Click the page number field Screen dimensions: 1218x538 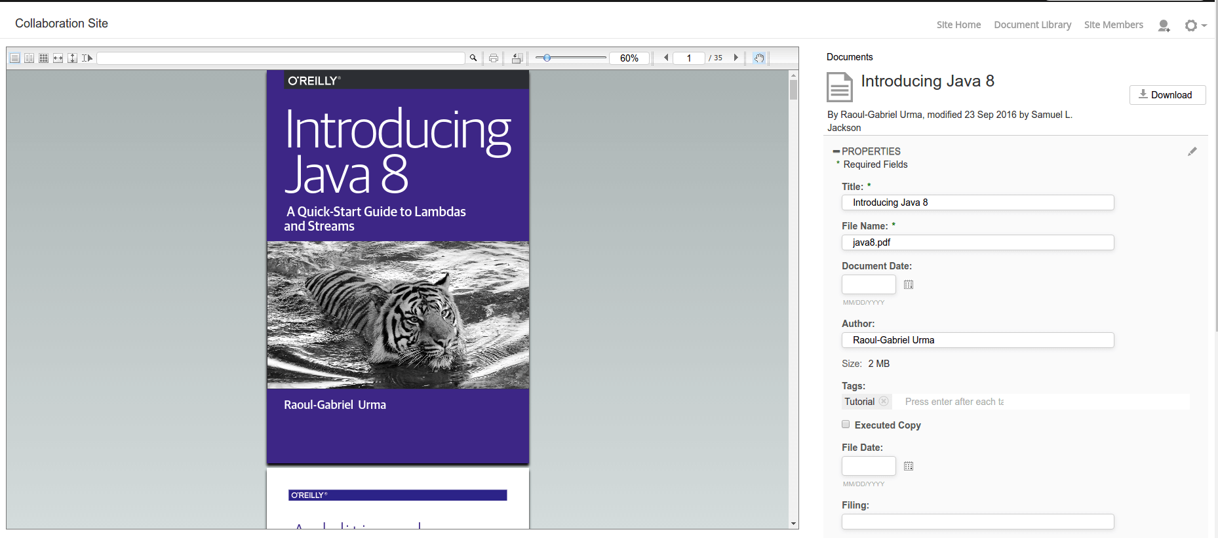[689, 58]
